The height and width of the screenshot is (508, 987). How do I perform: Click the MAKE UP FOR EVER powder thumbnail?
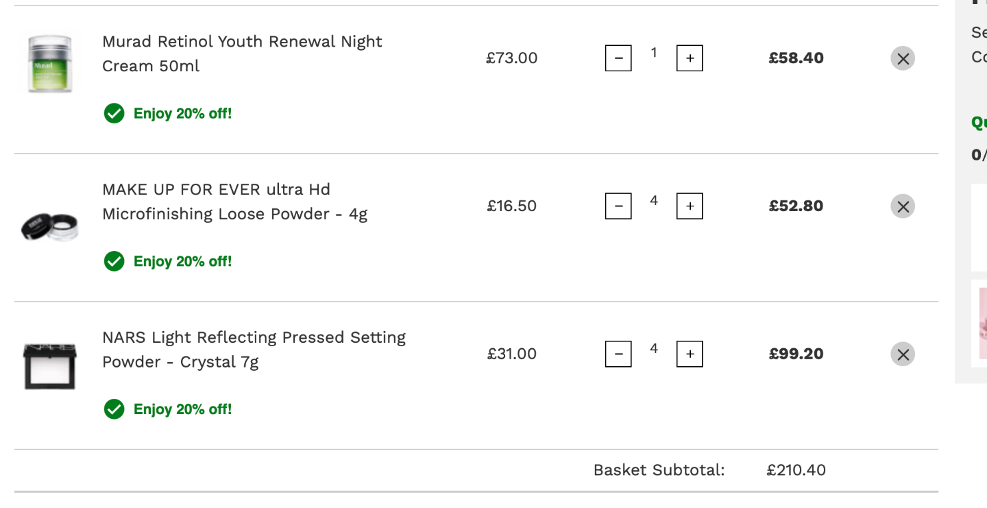tap(49, 227)
